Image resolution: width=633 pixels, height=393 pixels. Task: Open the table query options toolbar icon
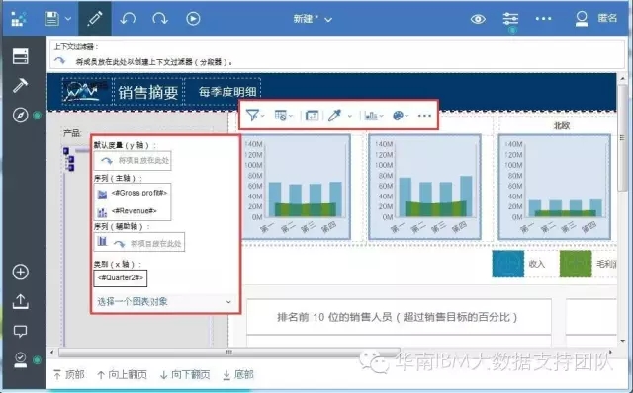281,116
